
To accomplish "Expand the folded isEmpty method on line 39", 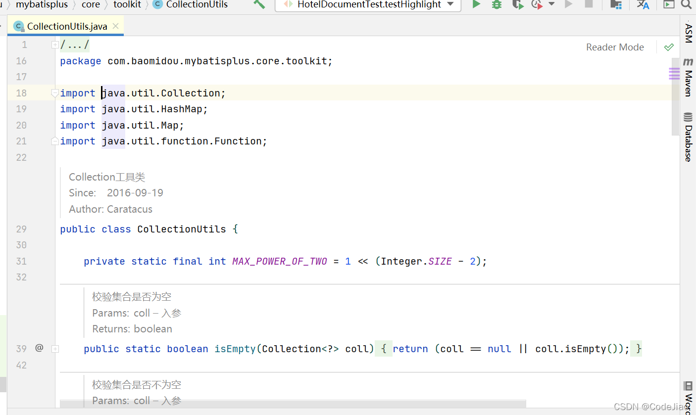I will point(55,349).
